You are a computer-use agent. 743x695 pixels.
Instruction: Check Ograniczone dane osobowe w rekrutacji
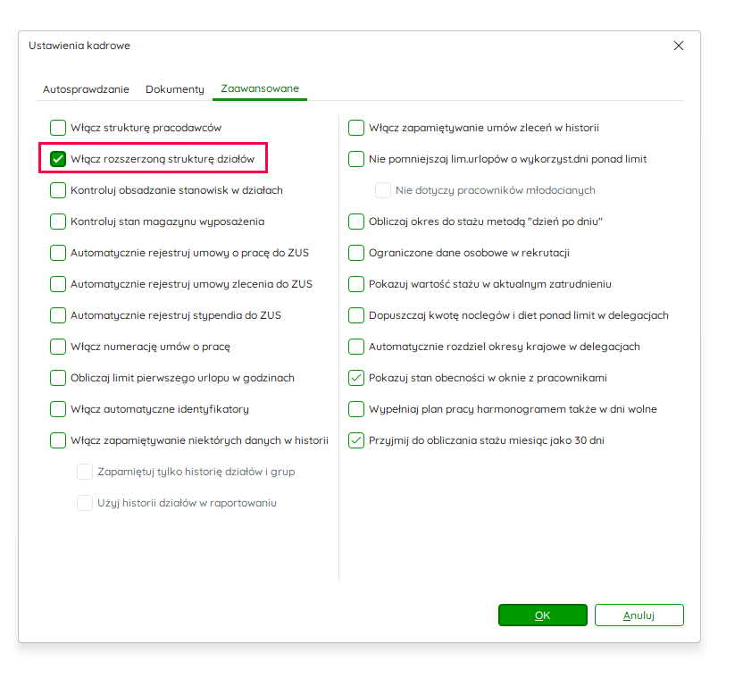point(356,253)
